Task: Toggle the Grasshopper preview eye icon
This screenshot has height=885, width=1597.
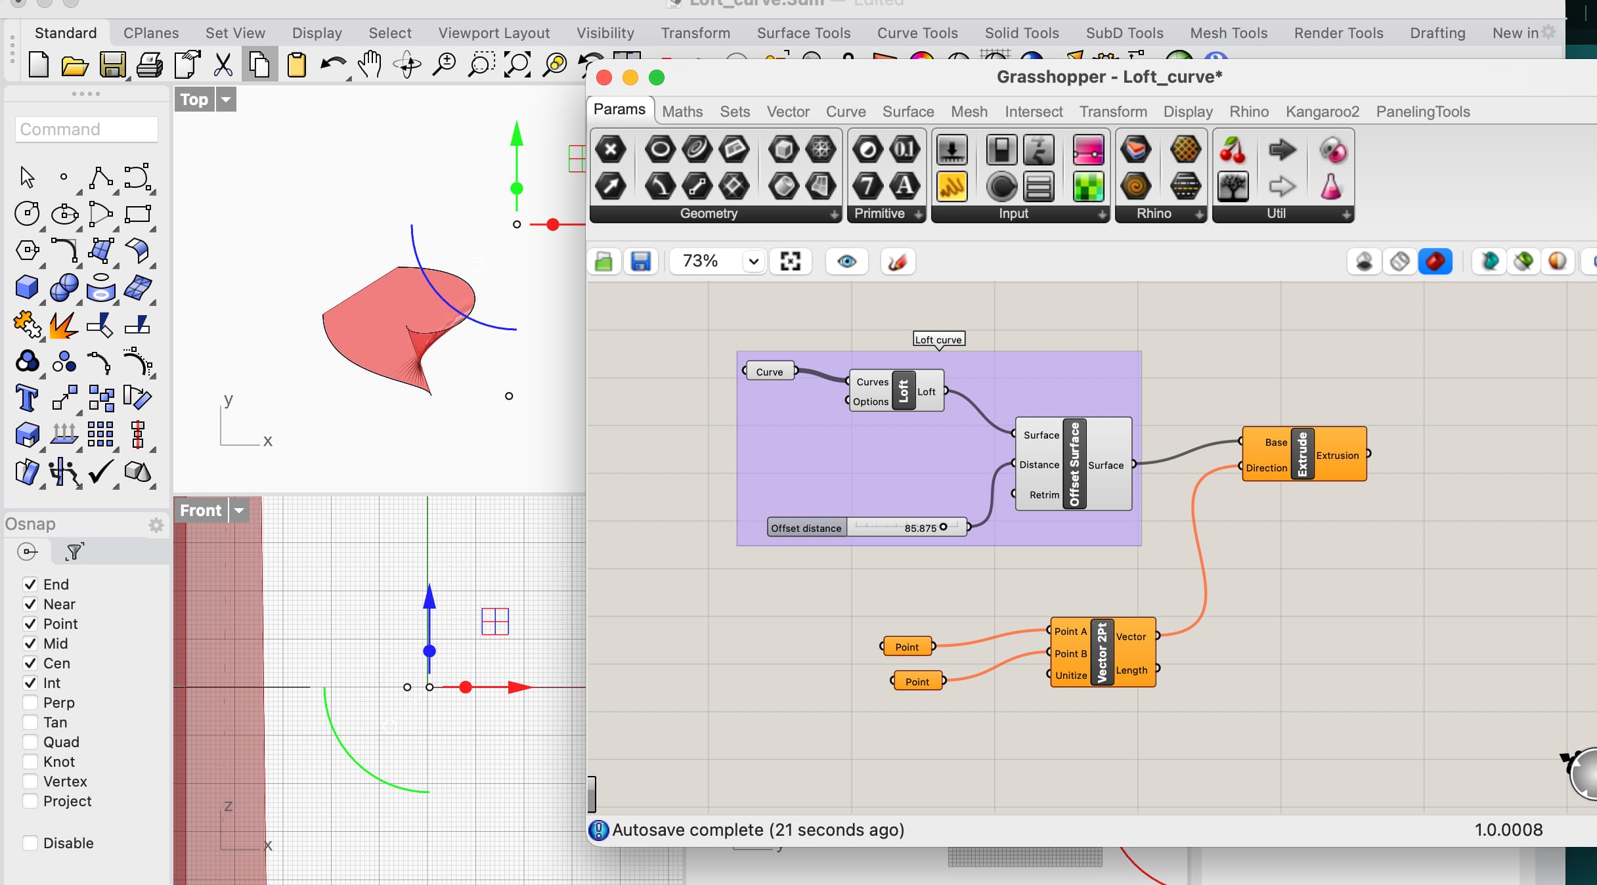Action: click(x=846, y=261)
